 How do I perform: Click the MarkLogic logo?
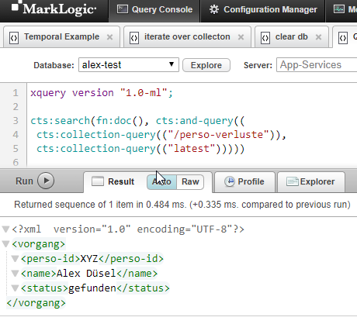coord(54,9)
